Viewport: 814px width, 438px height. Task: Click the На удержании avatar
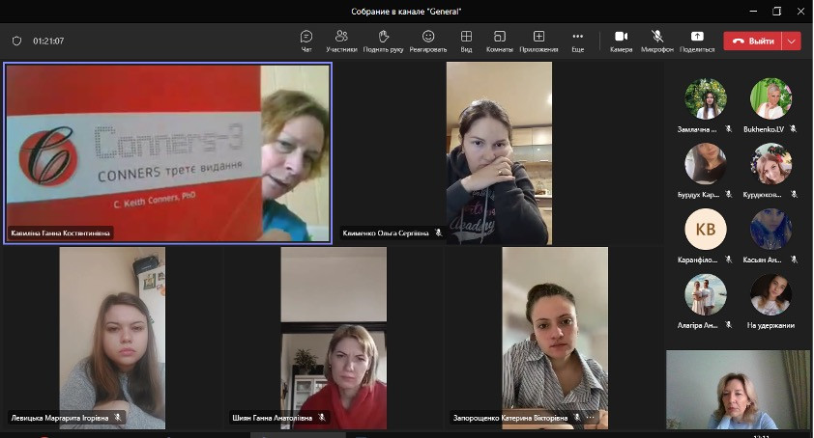(770, 294)
